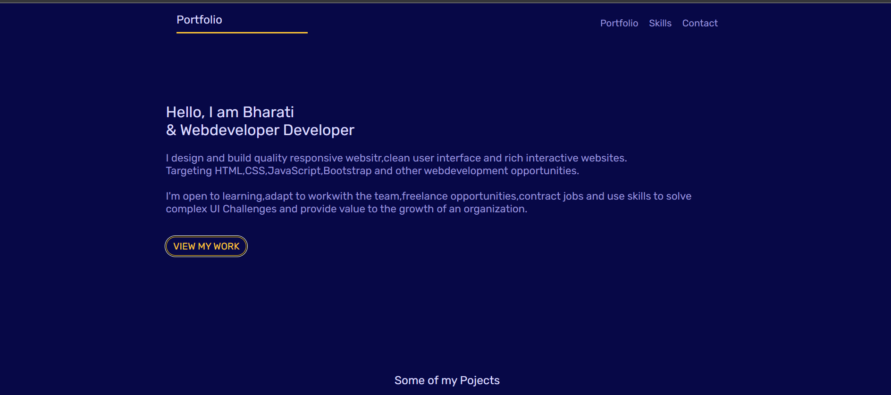Click '& Webdeveloper Developer' heading text
The height and width of the screenshot is (395, 891).
(x=260, y=130)
